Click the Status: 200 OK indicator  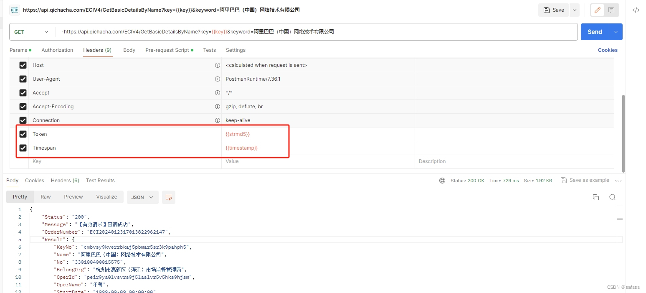click(467, 181)
